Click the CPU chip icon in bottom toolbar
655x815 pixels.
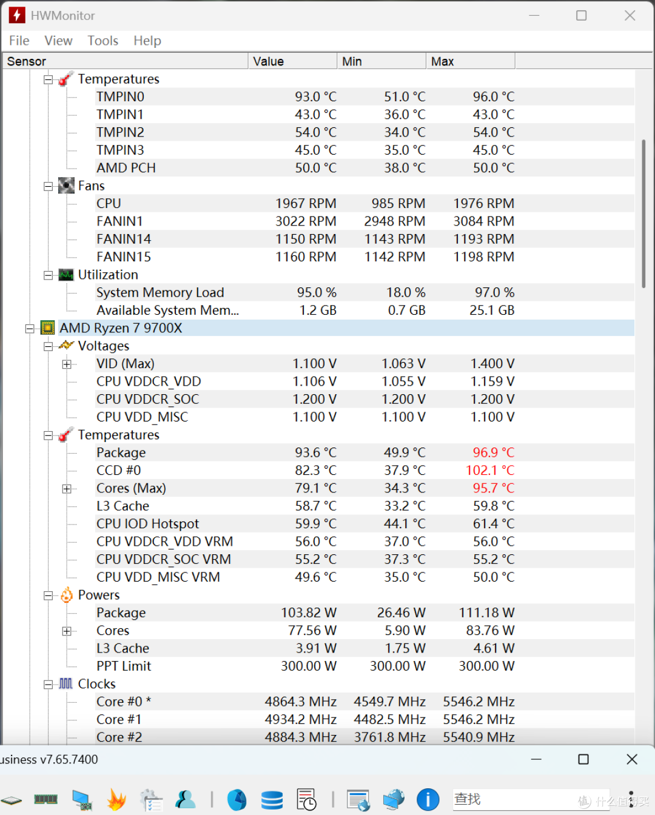pos(10,800)
